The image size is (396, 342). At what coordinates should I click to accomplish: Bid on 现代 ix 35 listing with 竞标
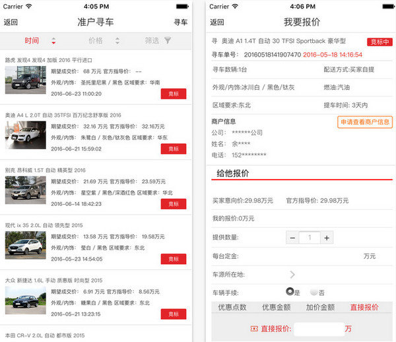[x=174, y=259]
